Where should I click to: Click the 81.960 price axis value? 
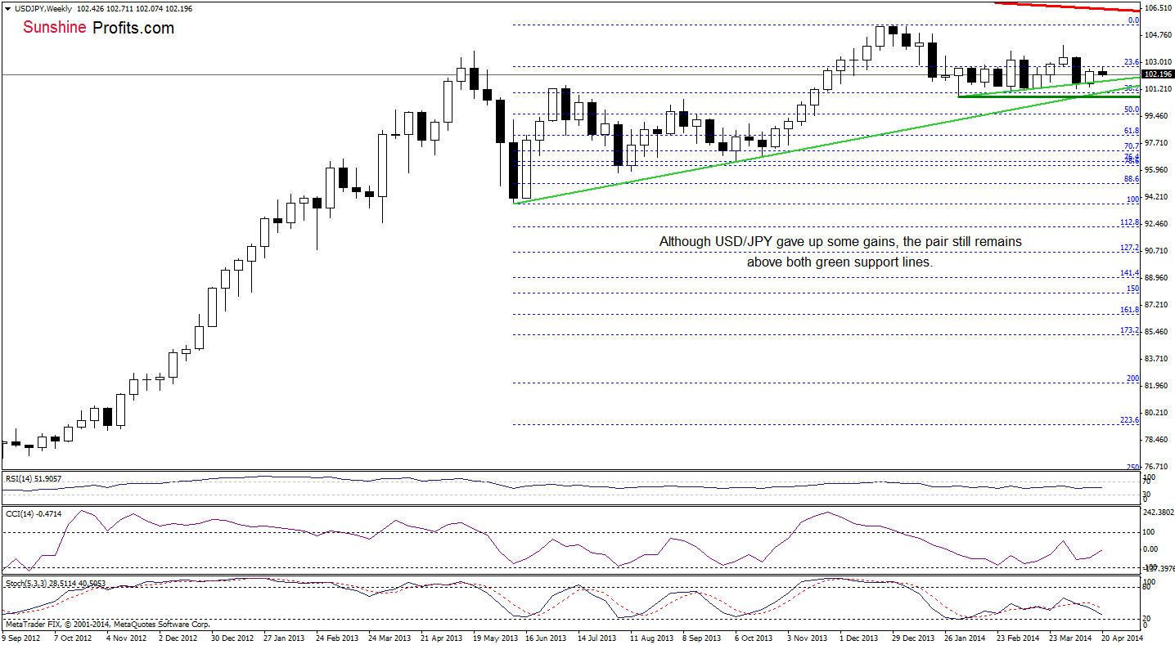(1158, 386)
